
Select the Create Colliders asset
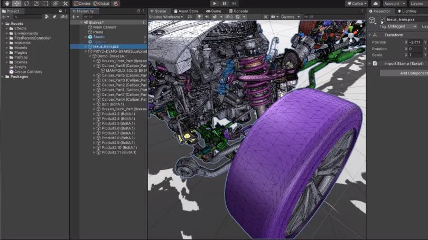pyautogui.click(x=25, y=72)
